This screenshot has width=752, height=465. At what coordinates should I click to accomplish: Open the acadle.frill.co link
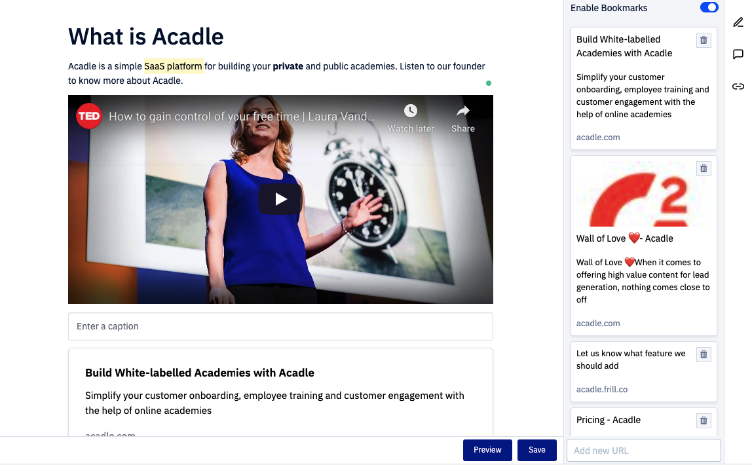coord(602,390)
